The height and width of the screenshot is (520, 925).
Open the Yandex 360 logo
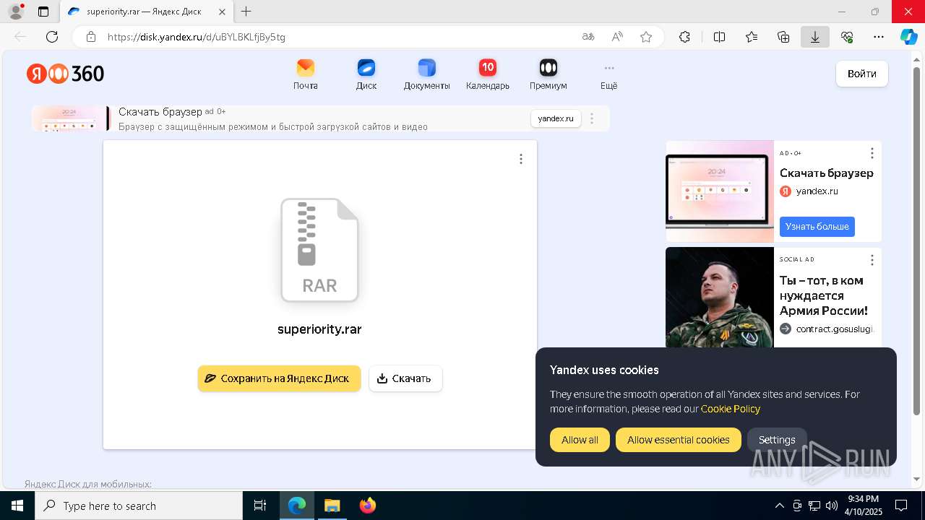[65, 74]
